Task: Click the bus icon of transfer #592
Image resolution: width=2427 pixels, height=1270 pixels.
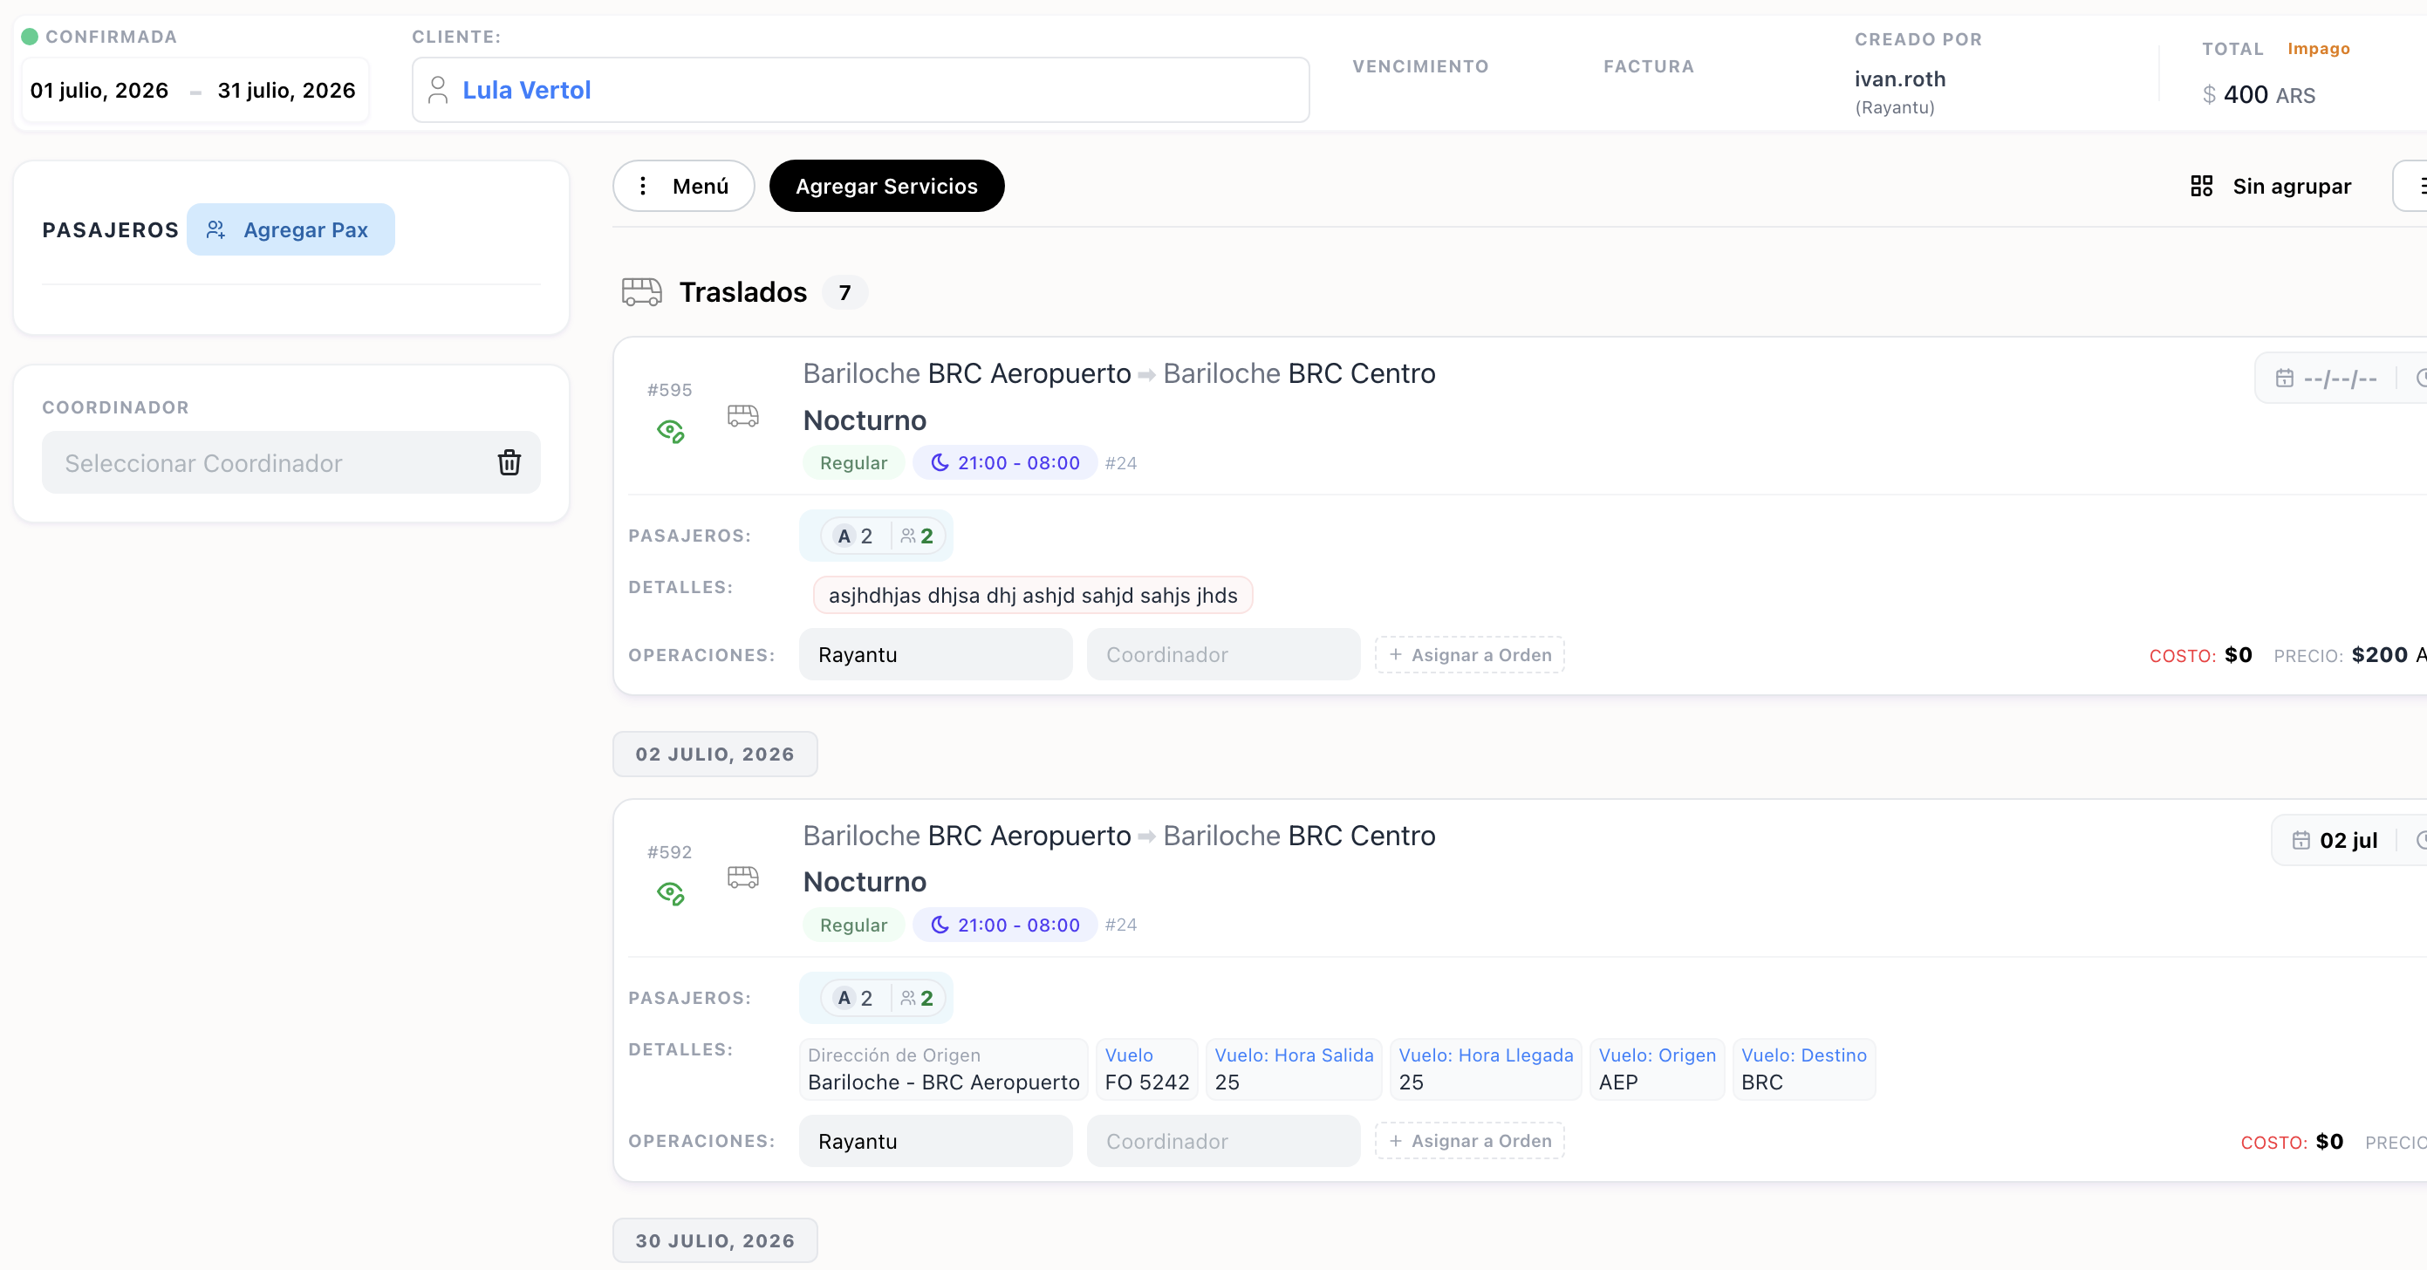Action: pos(742,877)
